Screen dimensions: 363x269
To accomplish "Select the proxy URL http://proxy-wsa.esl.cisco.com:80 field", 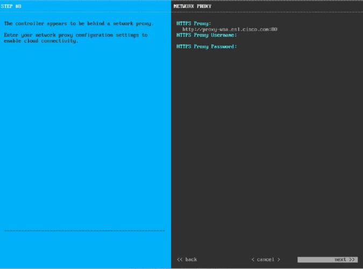I will click(230, 29).
